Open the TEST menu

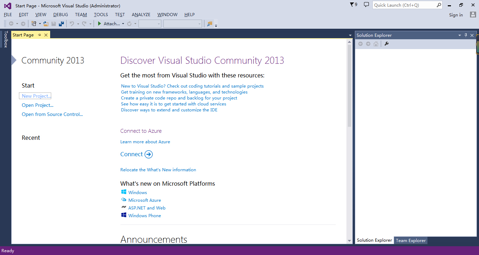pos(120,15)
